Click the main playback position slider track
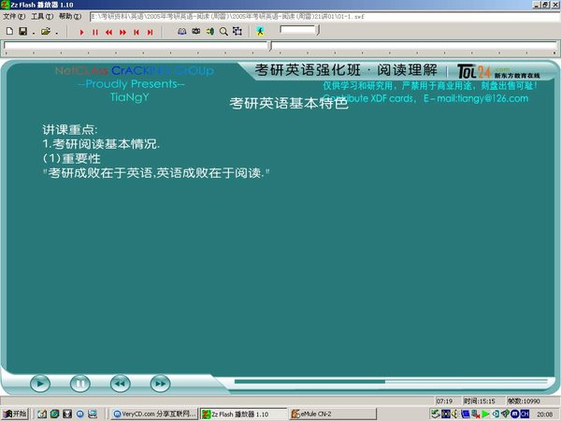The height and width of the screenshot is (421, 561). click(280, 46)
